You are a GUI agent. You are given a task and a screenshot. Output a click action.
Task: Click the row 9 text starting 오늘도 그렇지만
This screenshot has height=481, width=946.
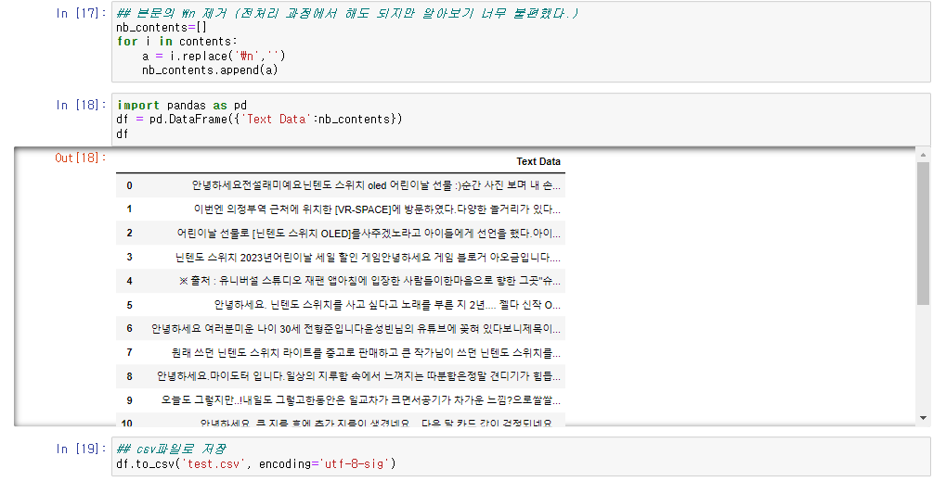[361, 400]
